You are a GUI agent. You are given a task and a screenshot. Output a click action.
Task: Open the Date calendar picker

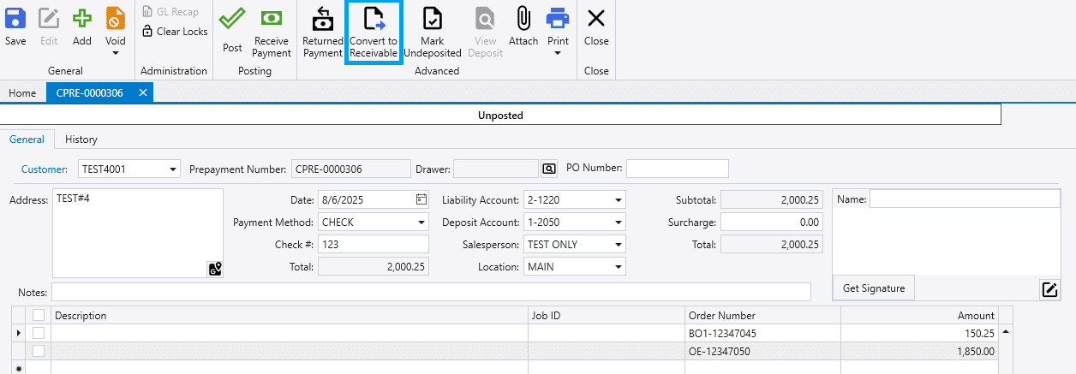pos(421,199)
